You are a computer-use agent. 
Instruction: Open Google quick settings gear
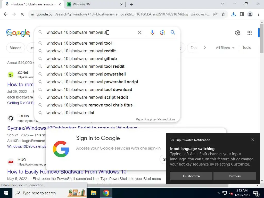point(237,33)
